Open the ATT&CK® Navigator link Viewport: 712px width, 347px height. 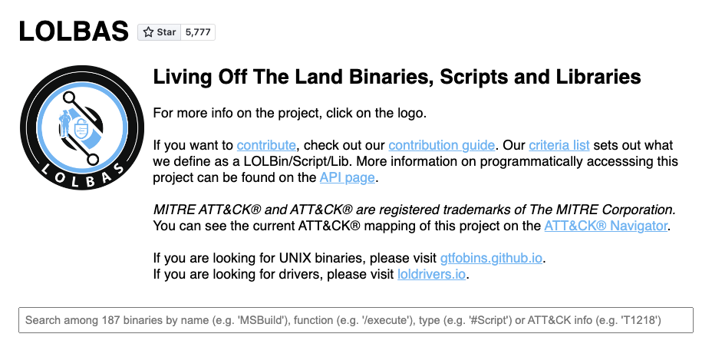point(606,226)
